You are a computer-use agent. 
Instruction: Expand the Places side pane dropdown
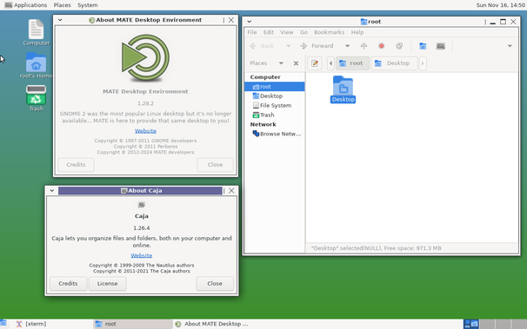pos(281,63)
